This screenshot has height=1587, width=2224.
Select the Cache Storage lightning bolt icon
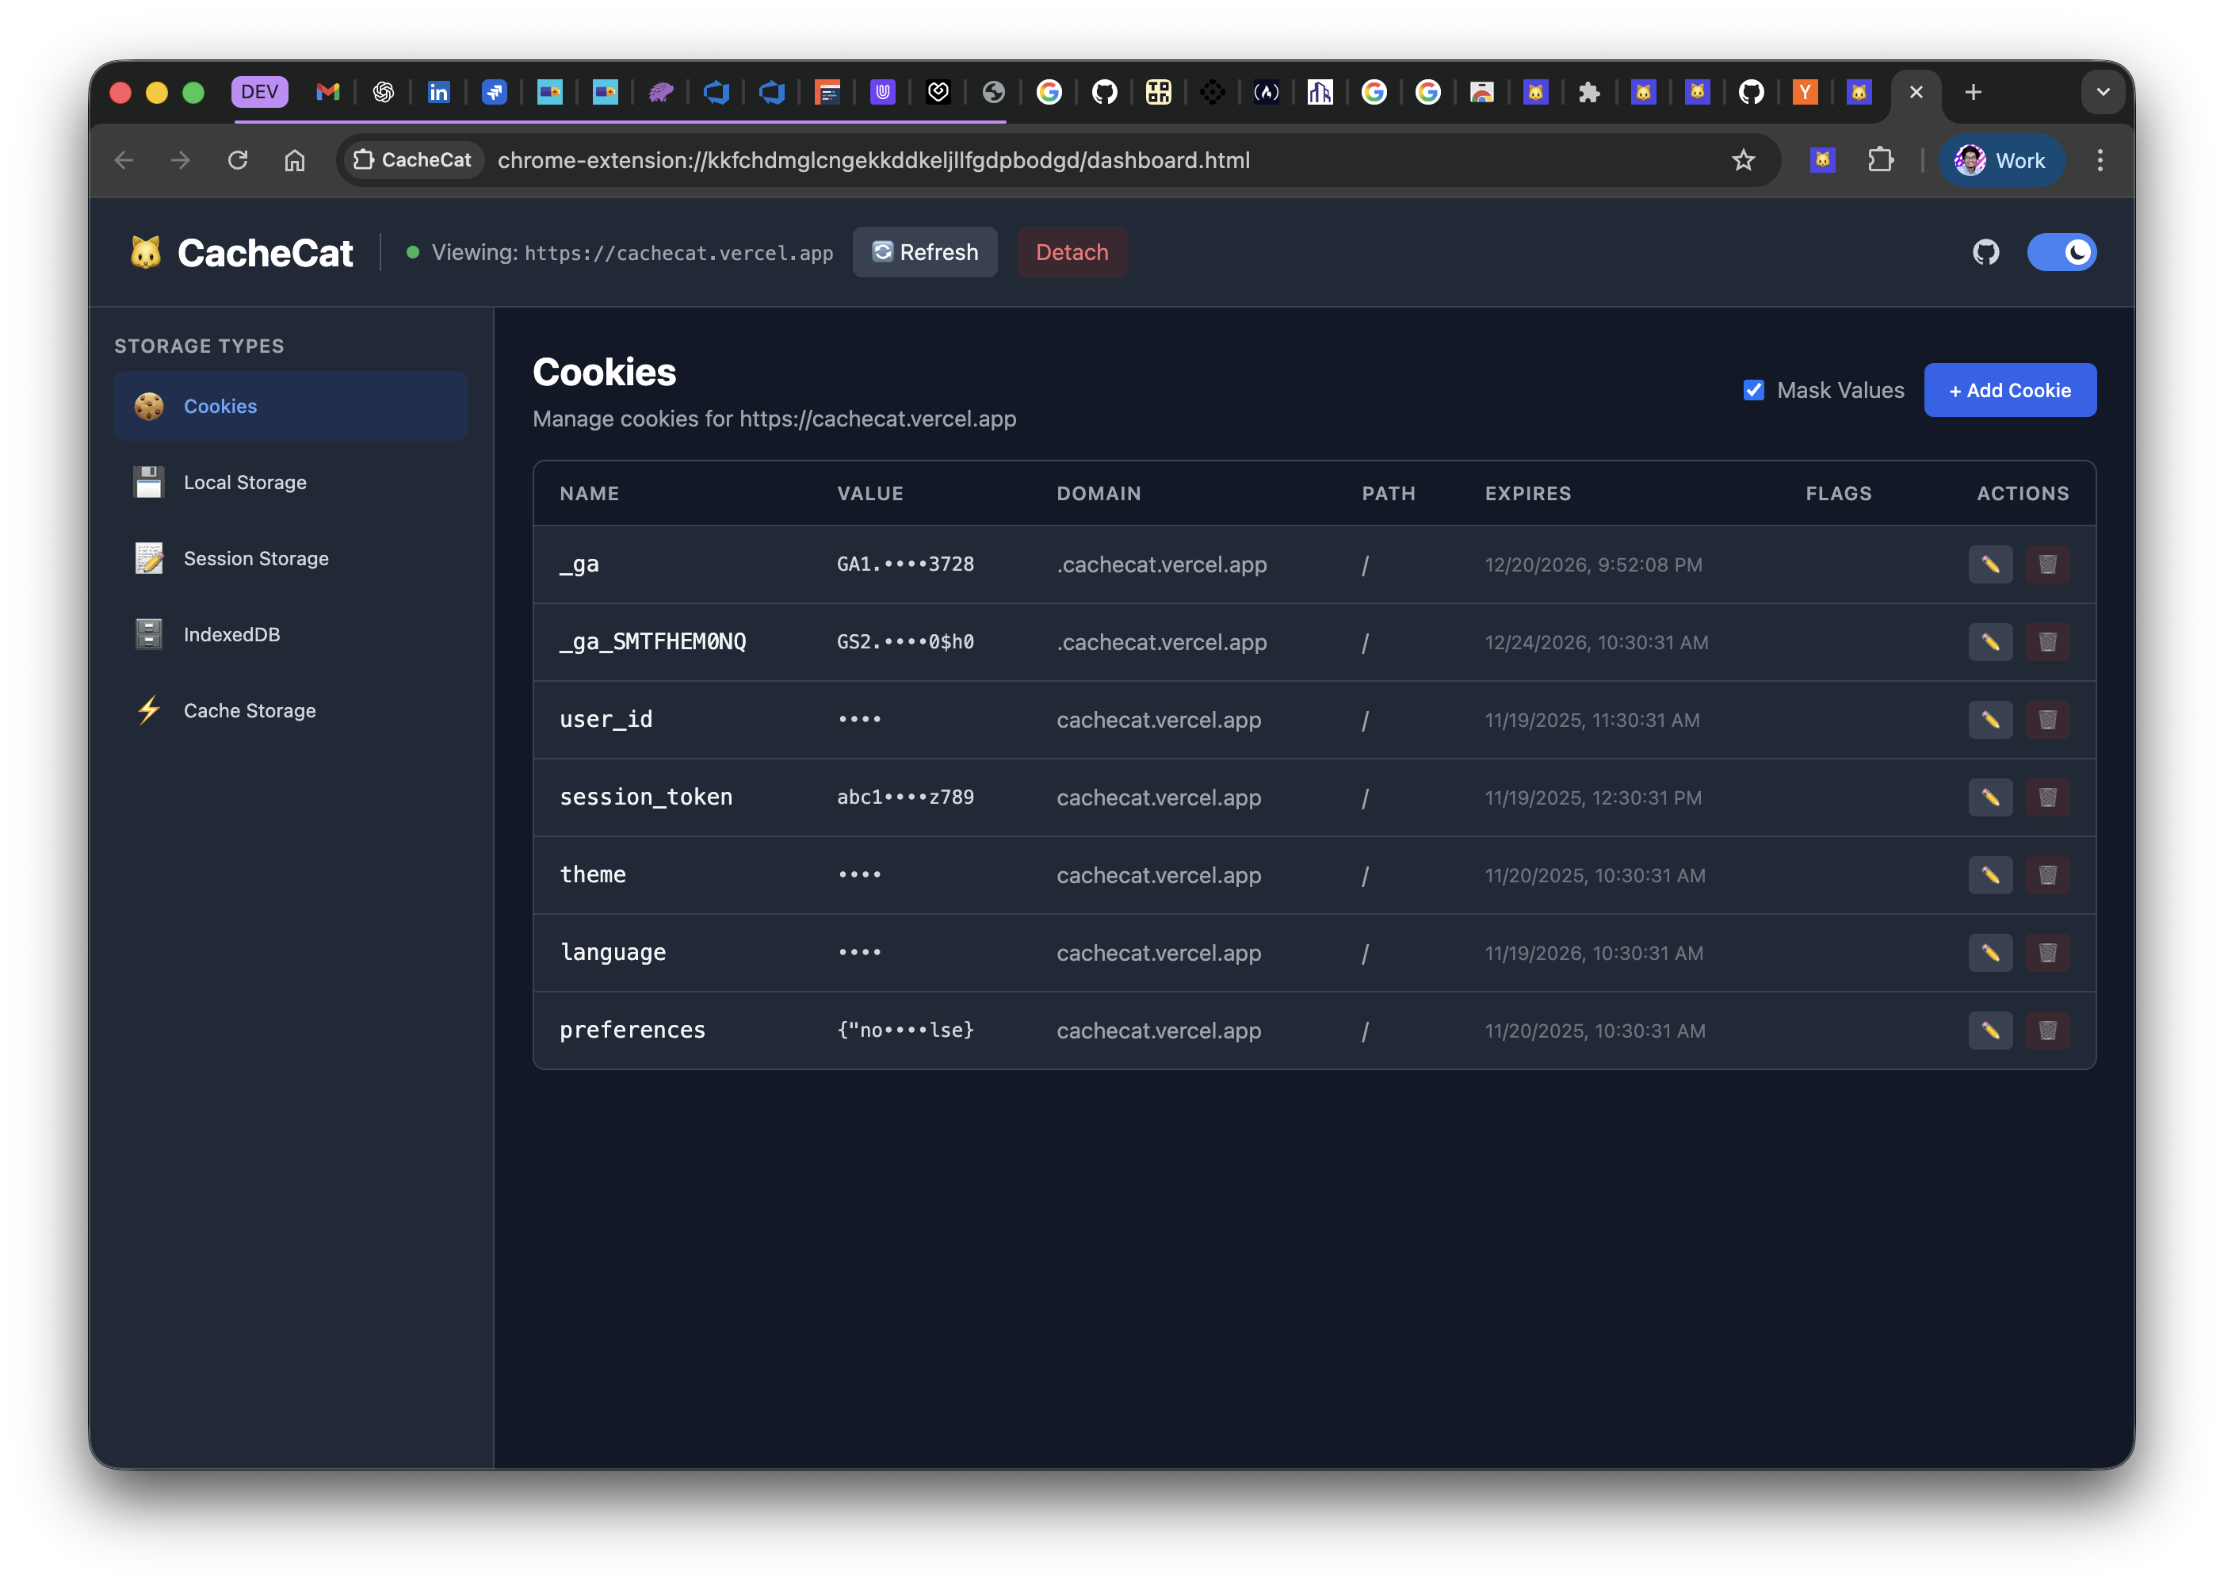click(148, 710)
